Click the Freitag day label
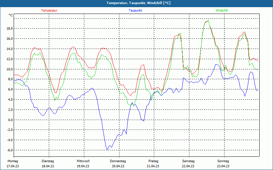The width and height of the screenshot is (273, 170). tap(153, 161)
